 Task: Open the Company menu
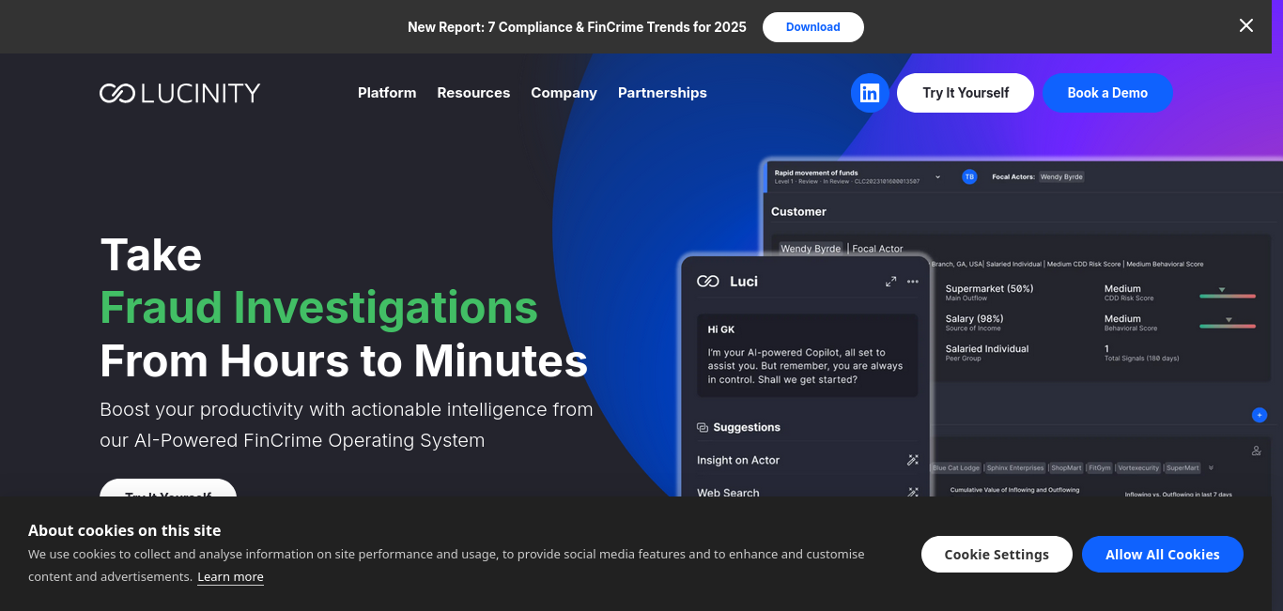[x=564, y=93]
